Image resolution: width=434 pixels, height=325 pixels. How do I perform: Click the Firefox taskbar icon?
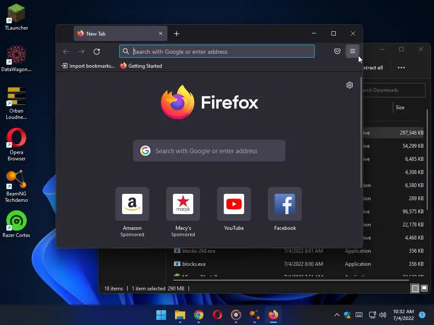coord(273,315)
